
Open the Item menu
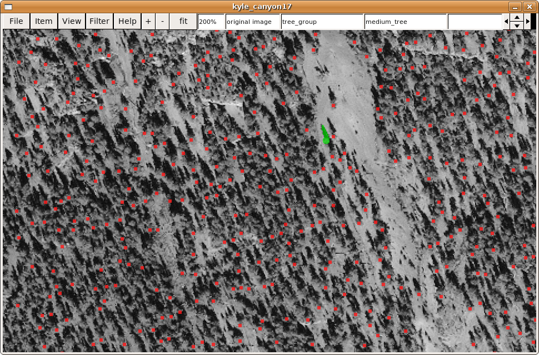pos(44,21)
